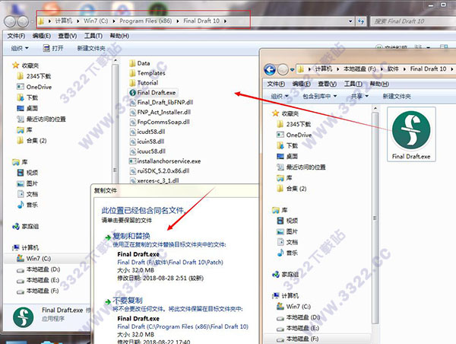Select Local Disk (D:) in left sidebar
The height and width of the screenshot is (344, 456).
coord(39,269)
